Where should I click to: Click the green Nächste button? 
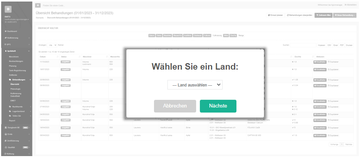[218, 106]
